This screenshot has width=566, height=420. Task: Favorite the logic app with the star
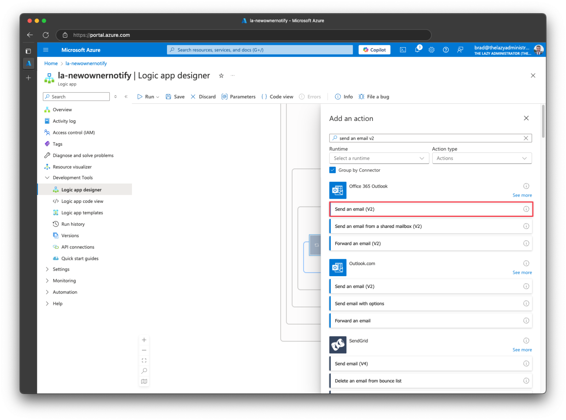tap(221, 76)
